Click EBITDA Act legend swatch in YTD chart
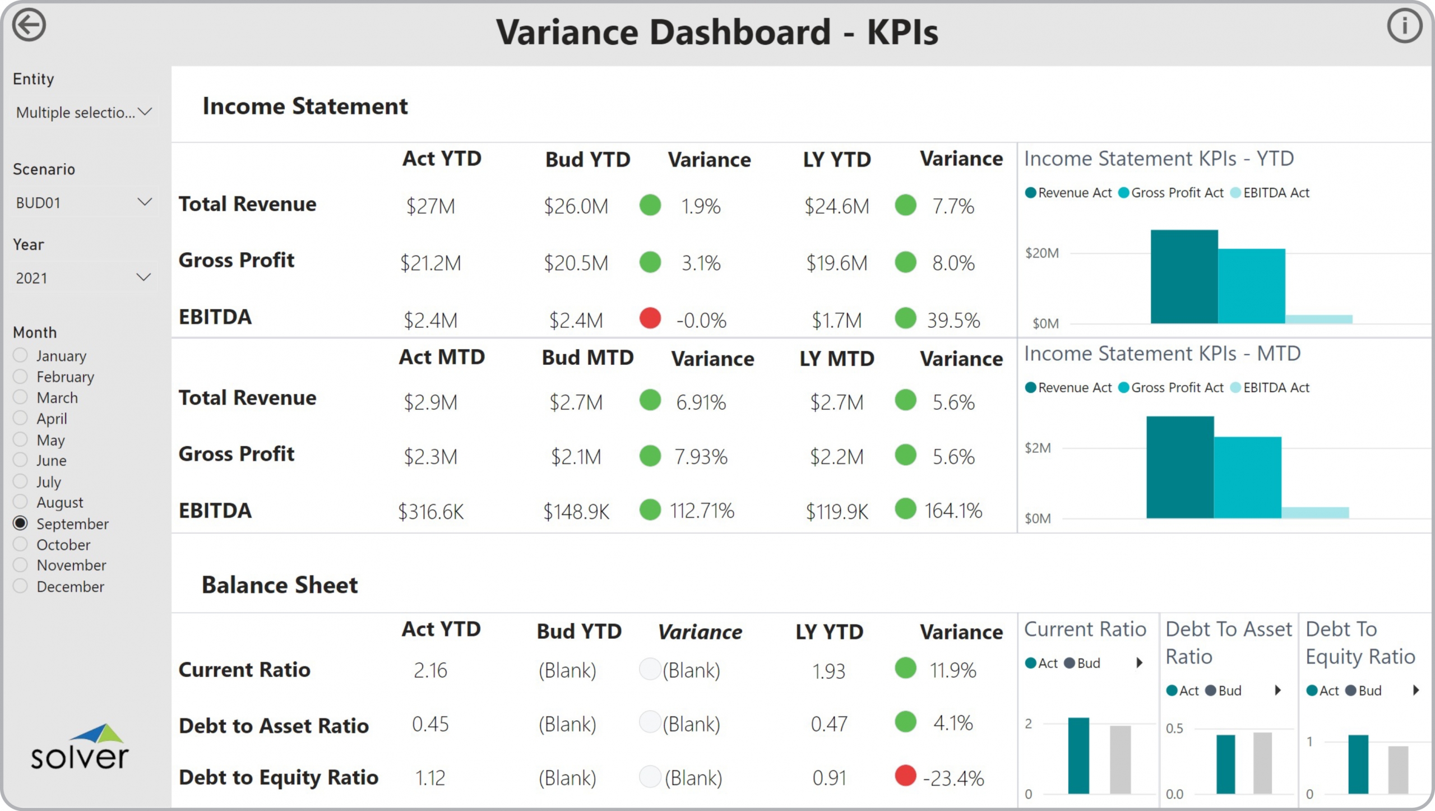This screenshot has height=811, width=1435. coord(1235,193)
